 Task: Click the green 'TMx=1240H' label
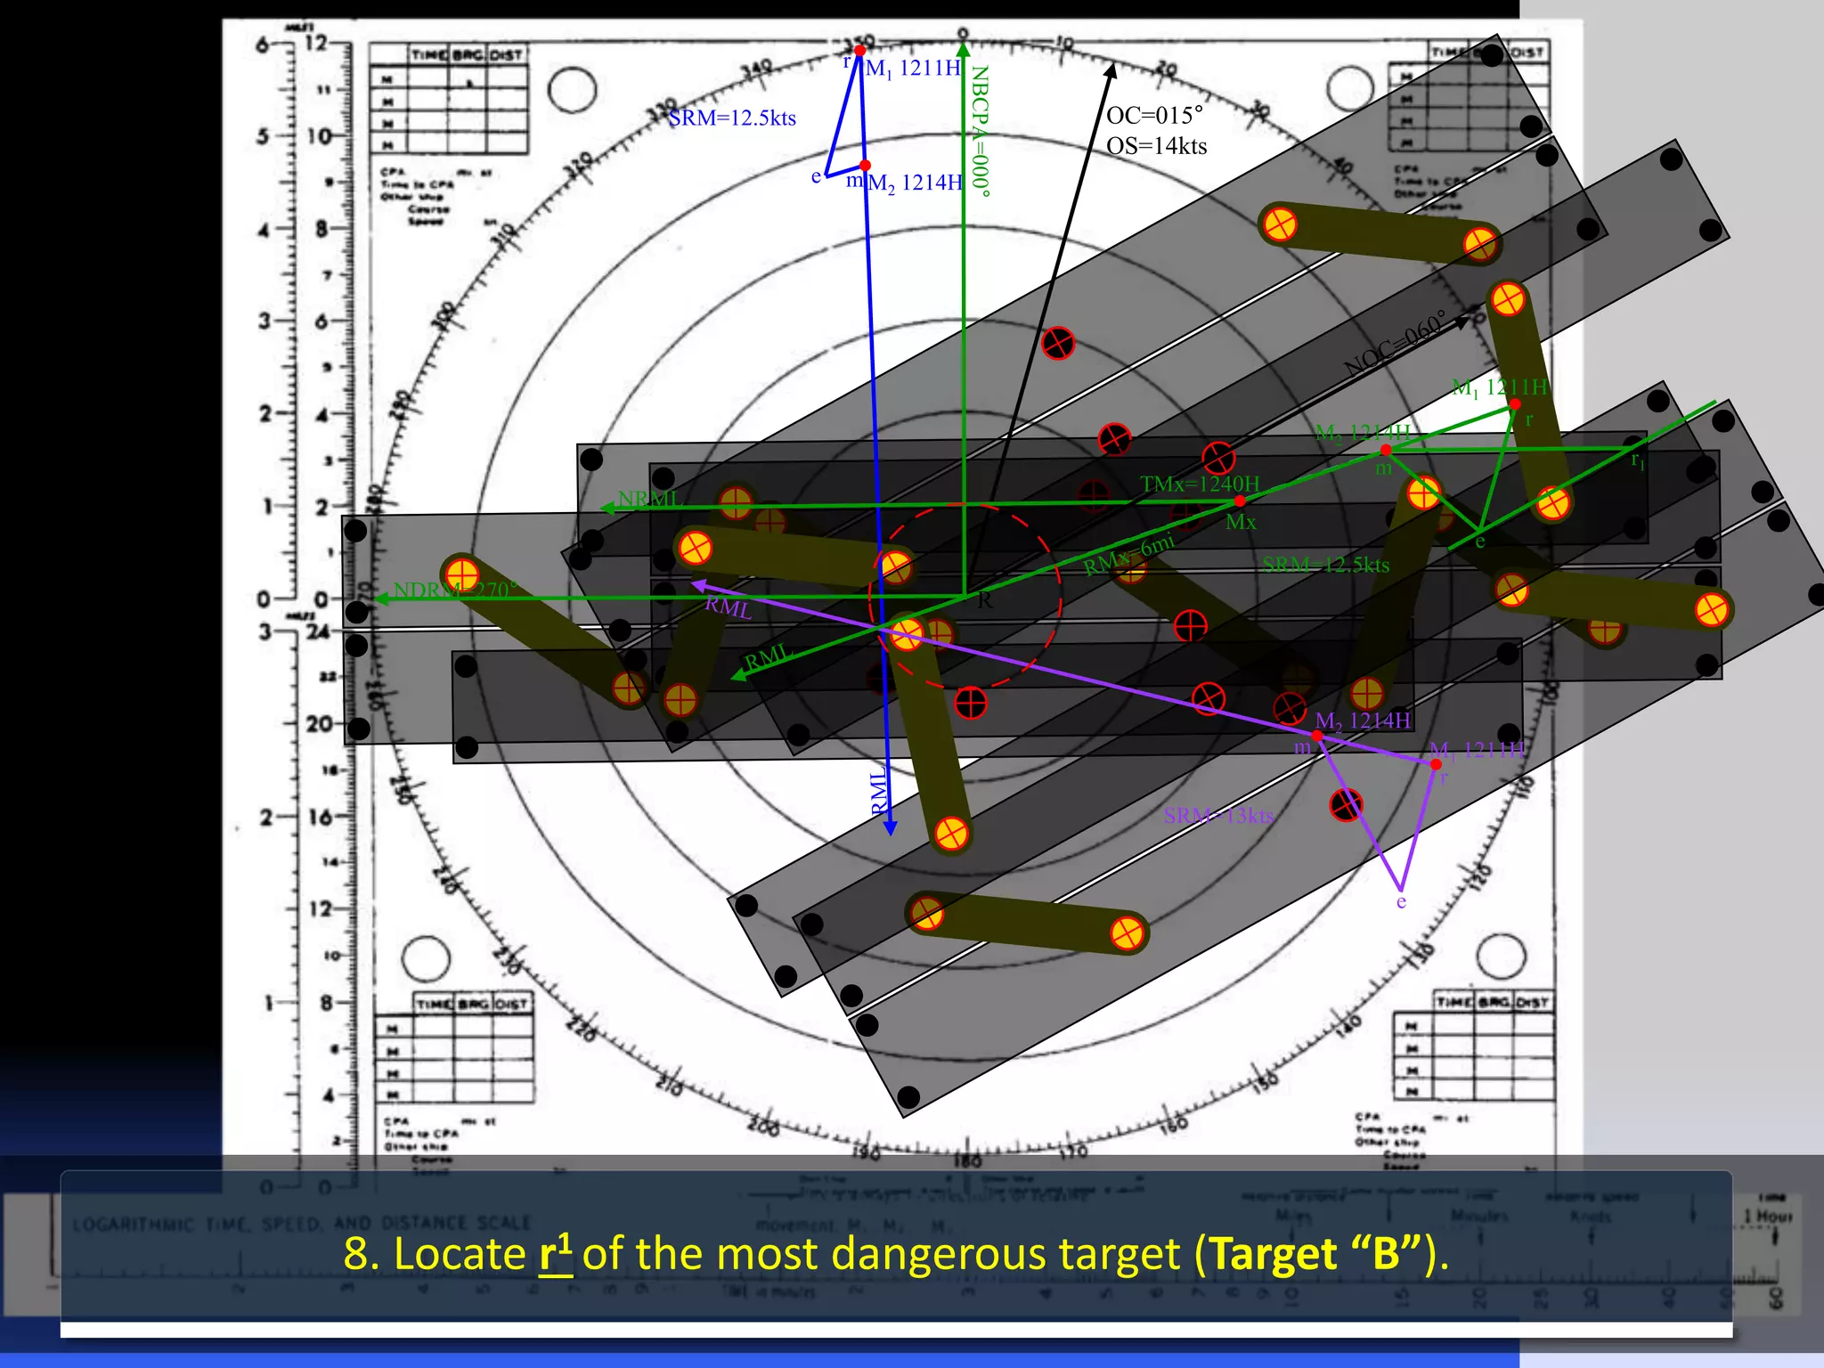click(1200, 484)
